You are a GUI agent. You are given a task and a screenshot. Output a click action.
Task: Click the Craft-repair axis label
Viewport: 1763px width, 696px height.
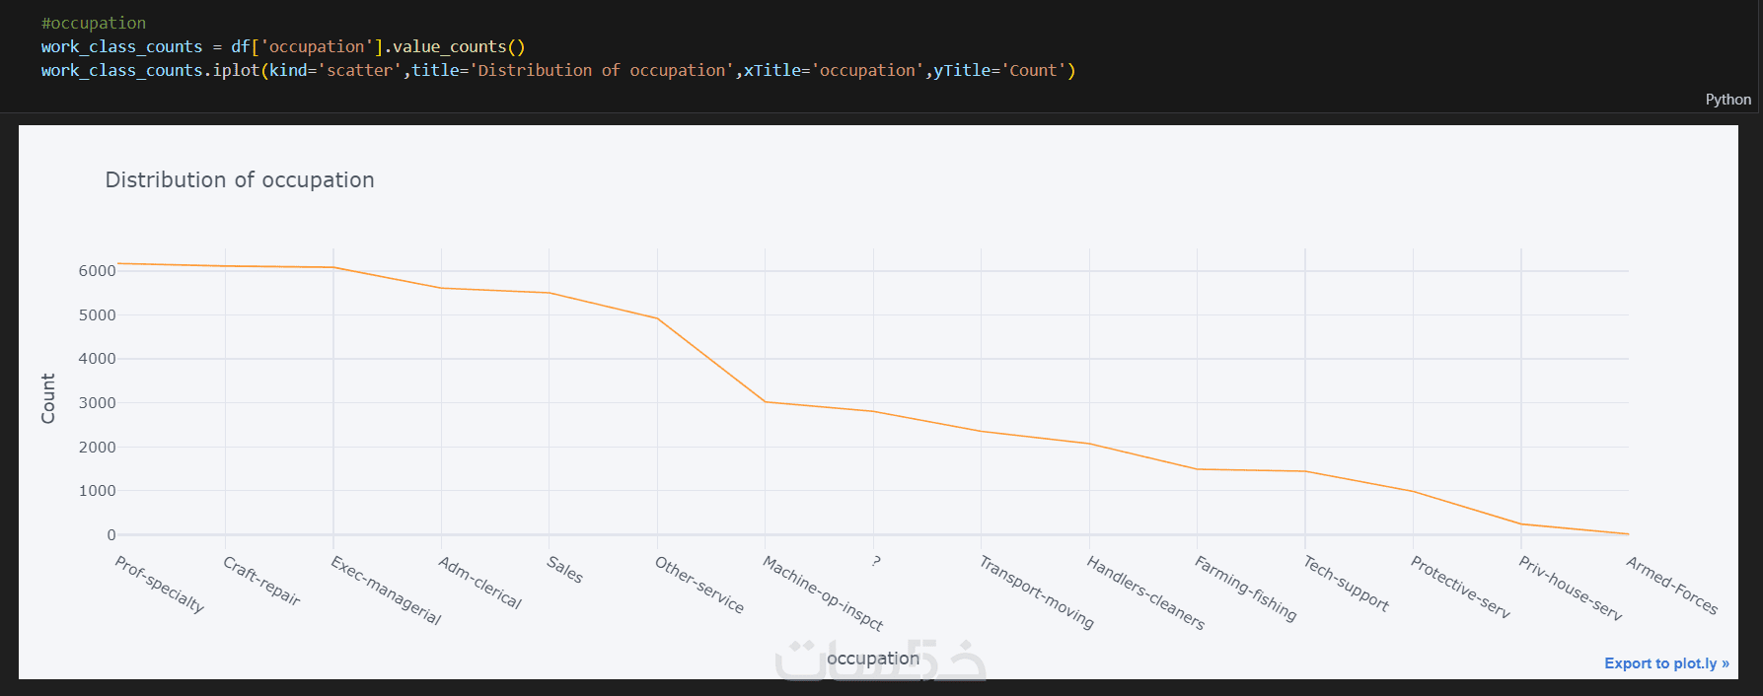coord(261,581)
